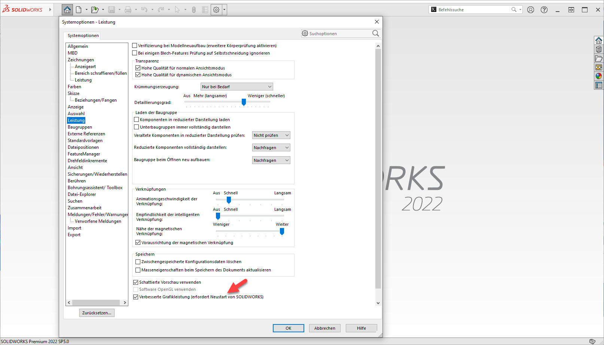Open the Appearances color ball icon
The width and height of the screenshot is (604, 345).
click(x=599, y=76)
